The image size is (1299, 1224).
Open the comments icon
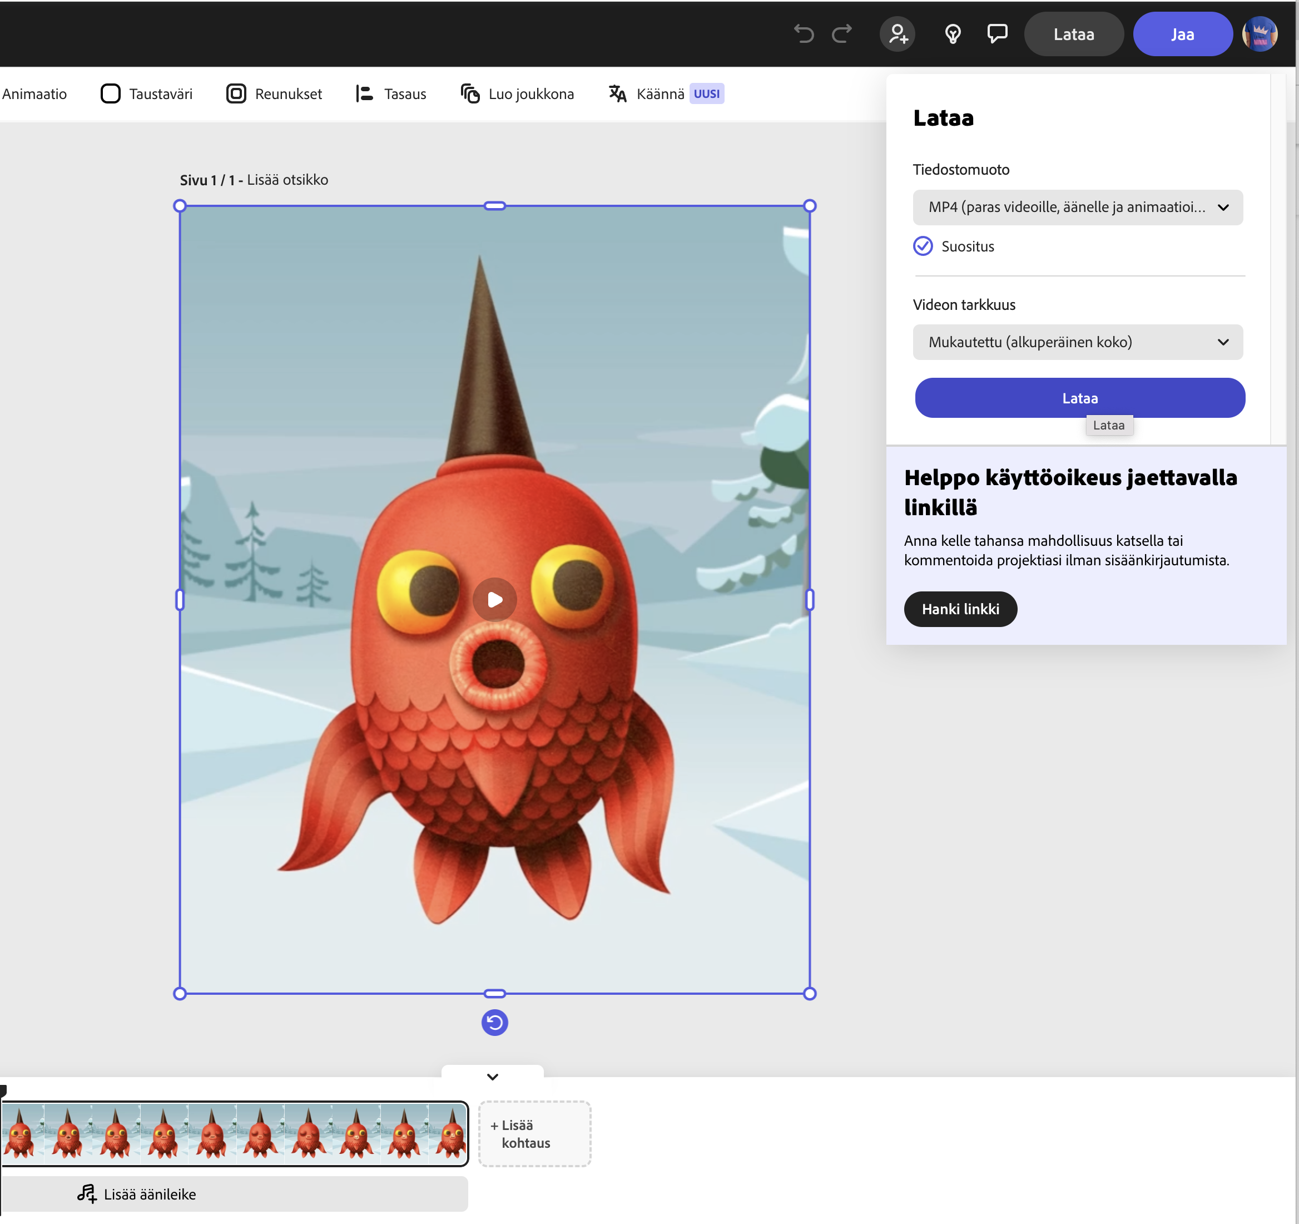[x=997, y=34]
